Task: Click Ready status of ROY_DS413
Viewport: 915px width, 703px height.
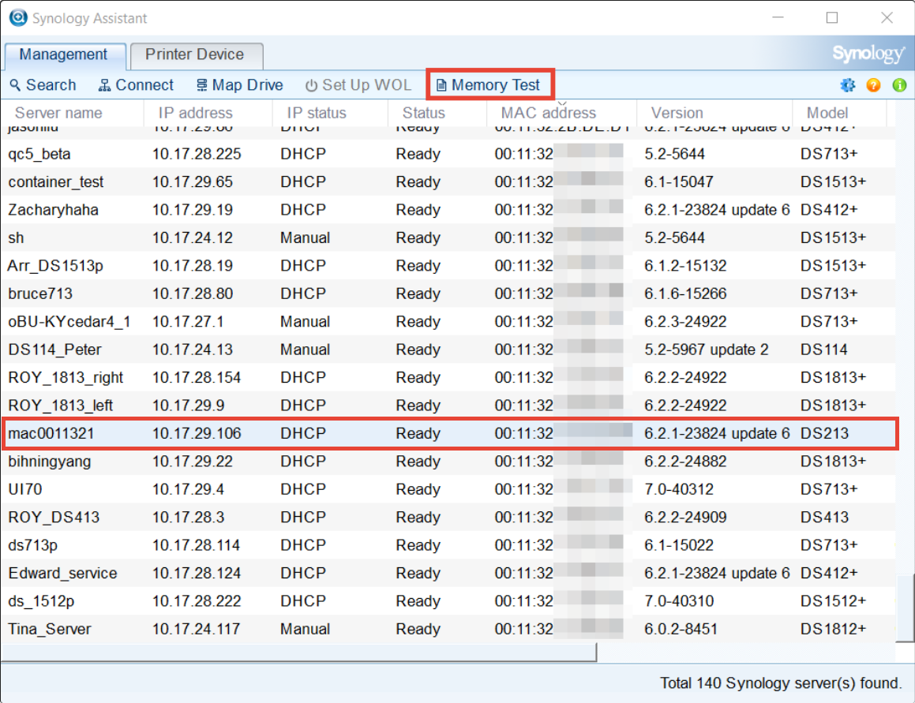Action: (x=418, y=518)
